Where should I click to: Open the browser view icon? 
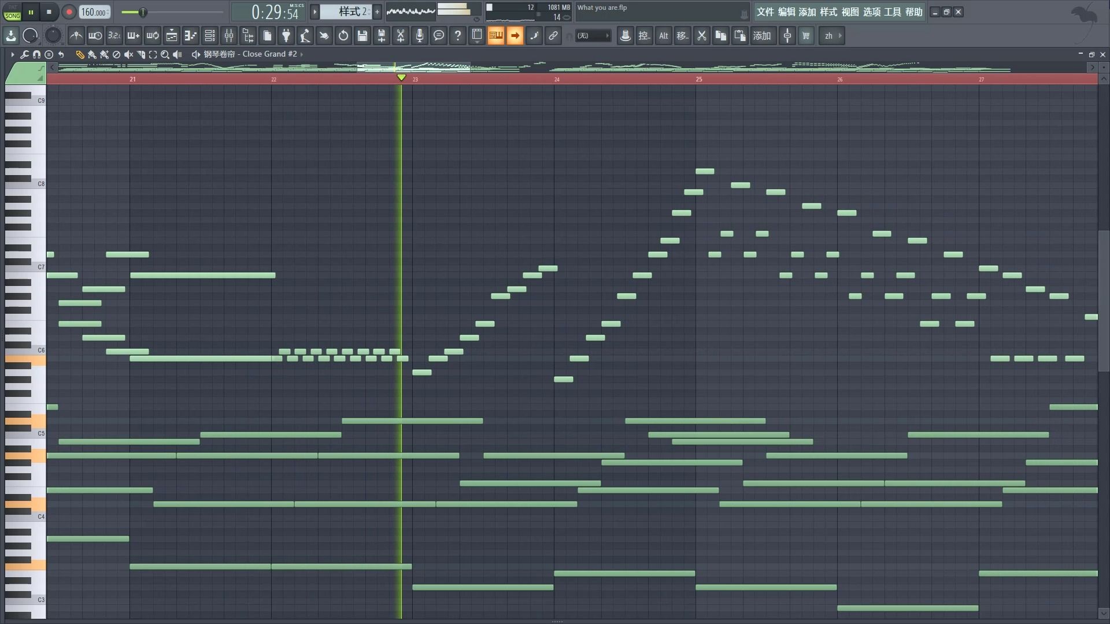pyautogui.click(x=248, y=36)
